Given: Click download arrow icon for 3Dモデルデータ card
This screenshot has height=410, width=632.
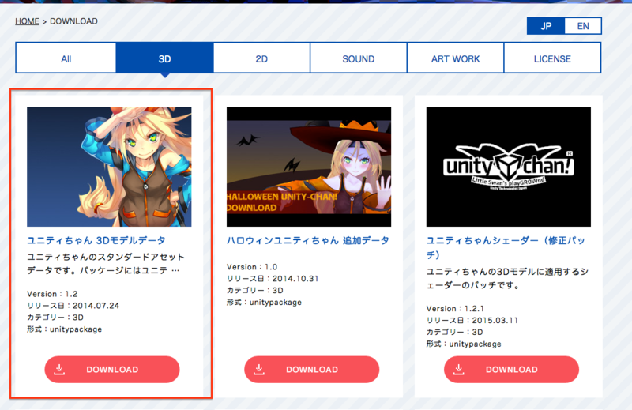Looking at the screenshot, I should click(59, 369).
